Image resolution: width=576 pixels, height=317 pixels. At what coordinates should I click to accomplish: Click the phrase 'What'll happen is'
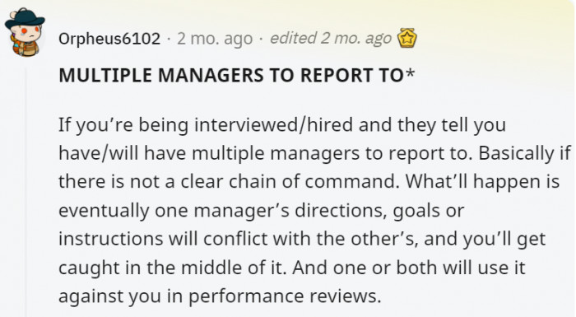point(482,181)
